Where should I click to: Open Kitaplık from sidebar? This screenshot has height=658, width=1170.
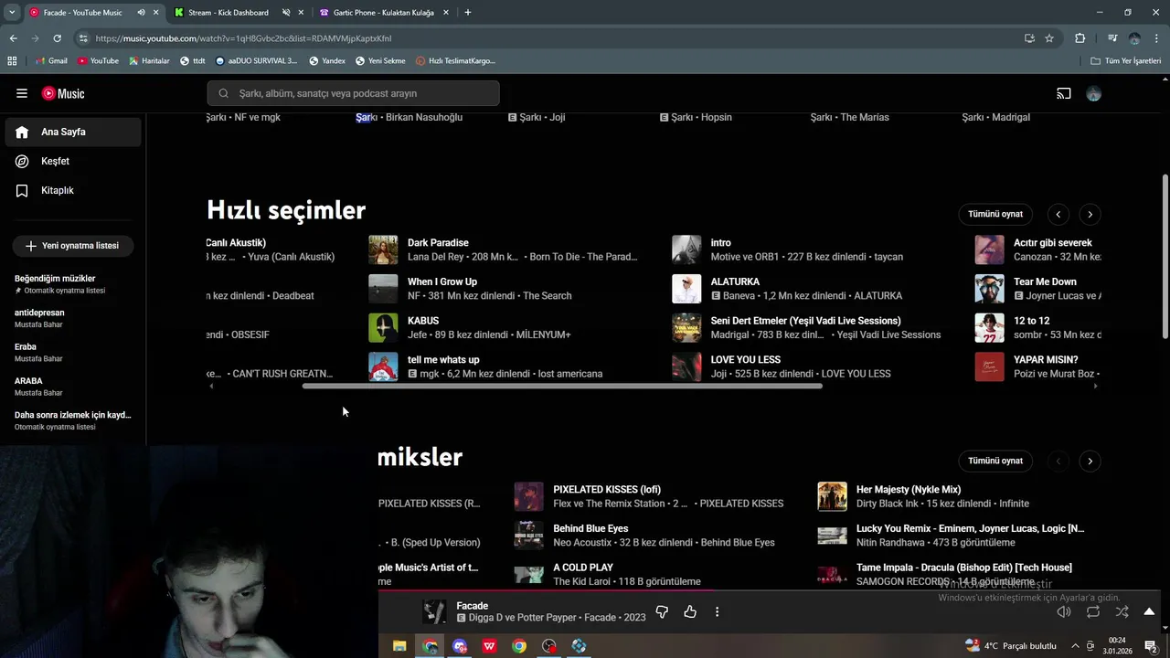pos(73,190)
